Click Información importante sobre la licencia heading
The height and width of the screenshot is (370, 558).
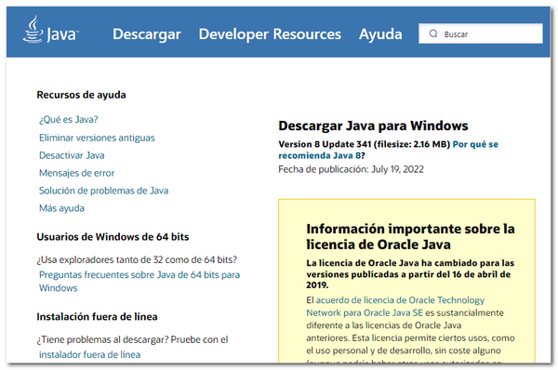coord(410,236)
